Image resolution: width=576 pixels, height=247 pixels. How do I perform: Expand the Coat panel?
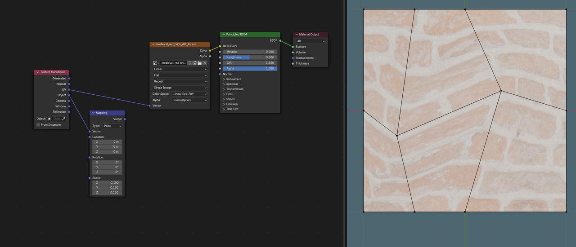tap(224, 94)
